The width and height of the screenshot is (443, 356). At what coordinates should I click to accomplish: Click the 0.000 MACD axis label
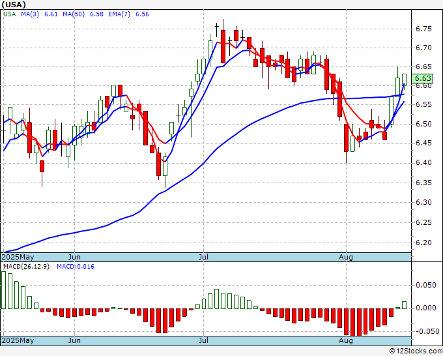coord(426,308)
